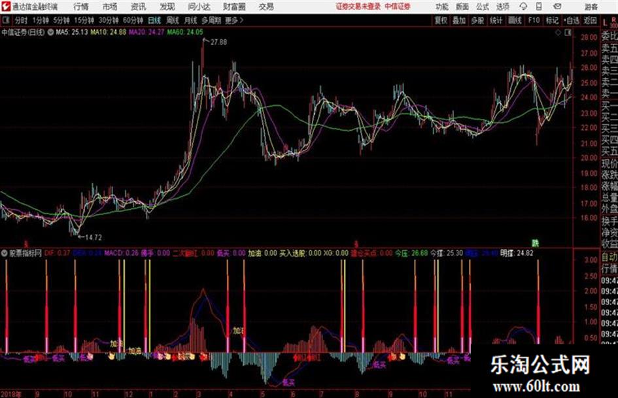Select the 日线 daily period
Screen dimensions: 618x398
(x=154, y=20)
